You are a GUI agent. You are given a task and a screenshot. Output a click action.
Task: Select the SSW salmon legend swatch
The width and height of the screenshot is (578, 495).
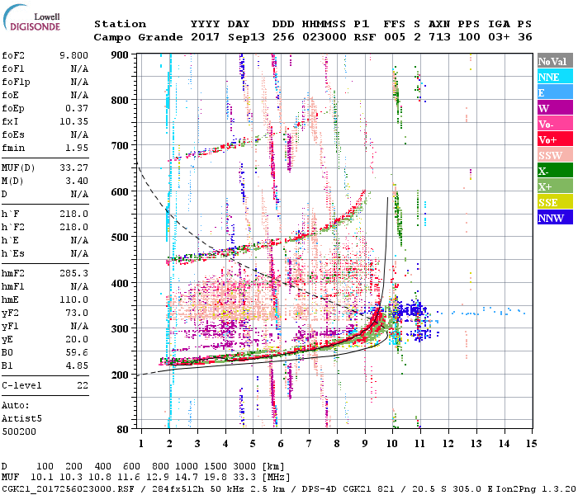(555, 155)
